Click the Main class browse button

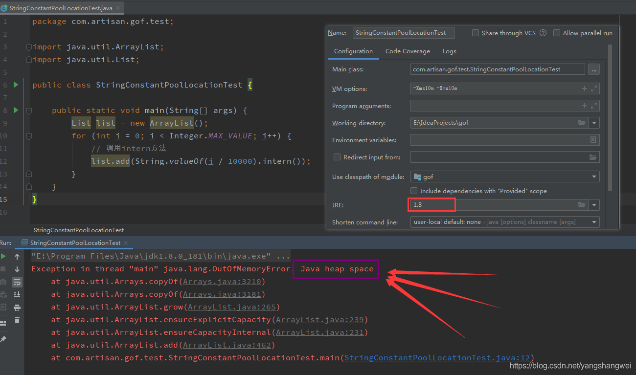coord(593,69)
